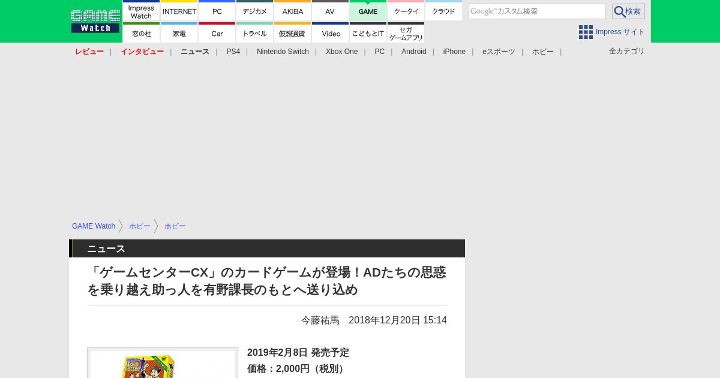Click the Impress サイト link
720x378 pixels.
[620, 32]
